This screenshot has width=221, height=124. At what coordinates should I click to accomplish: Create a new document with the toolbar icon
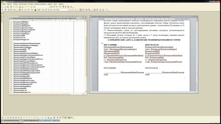point(2,7)
